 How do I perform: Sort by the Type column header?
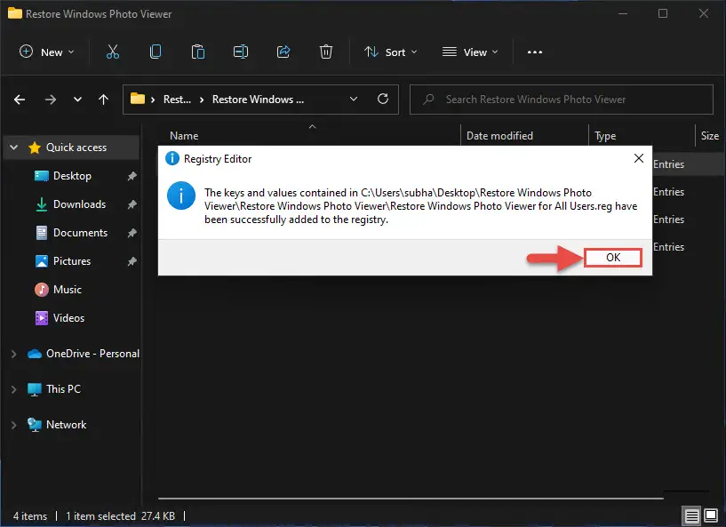click(605, 136)
